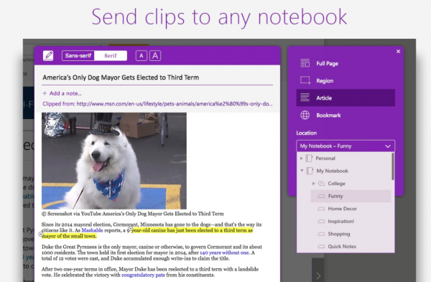Choose Article clipping mode
This screenshot has width=431, height=282.
coord(346,98)
